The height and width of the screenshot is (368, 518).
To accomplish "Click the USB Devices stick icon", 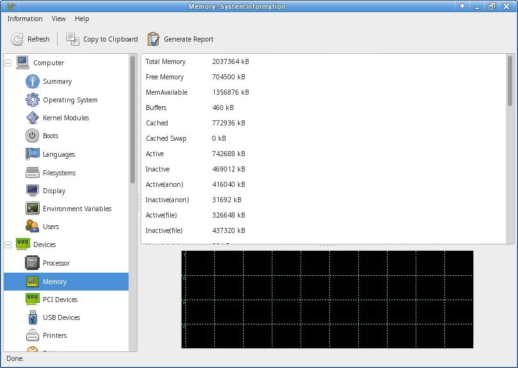I will pyautogui.click(x=33, y=317).
